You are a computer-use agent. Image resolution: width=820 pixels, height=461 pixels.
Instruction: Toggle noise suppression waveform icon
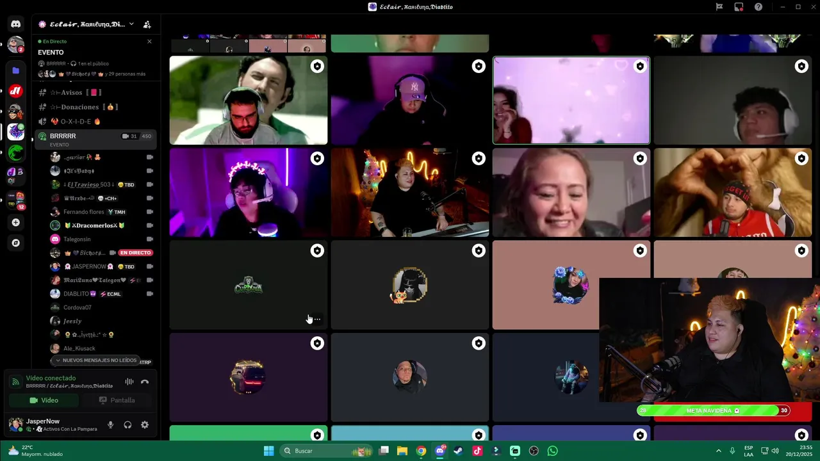pyautogui.click(x=129, y=382)
